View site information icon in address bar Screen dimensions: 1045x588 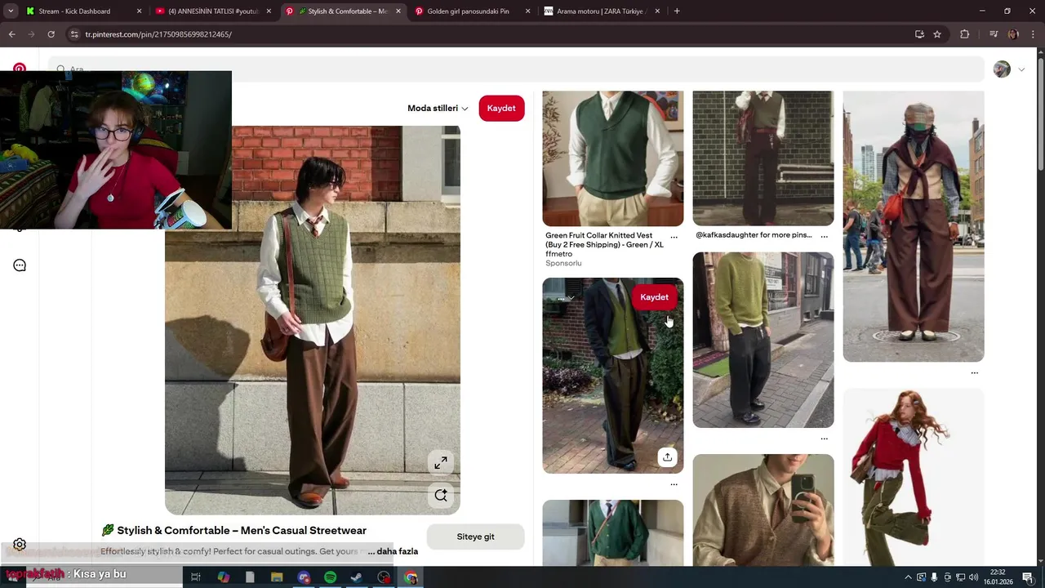[74, 34]
